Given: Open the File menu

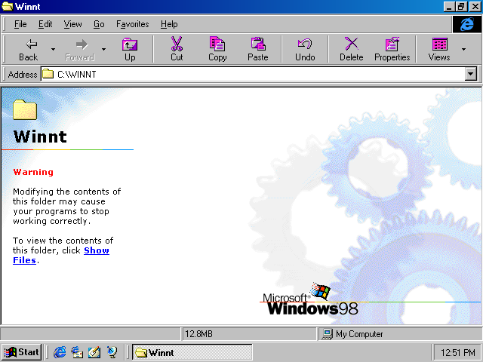Looking at the screenshot, I should 20,24.
